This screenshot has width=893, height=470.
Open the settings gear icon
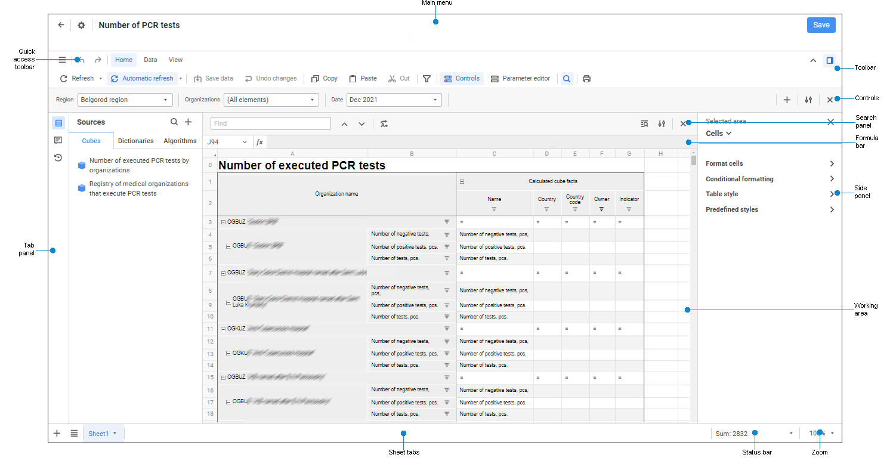81,25
